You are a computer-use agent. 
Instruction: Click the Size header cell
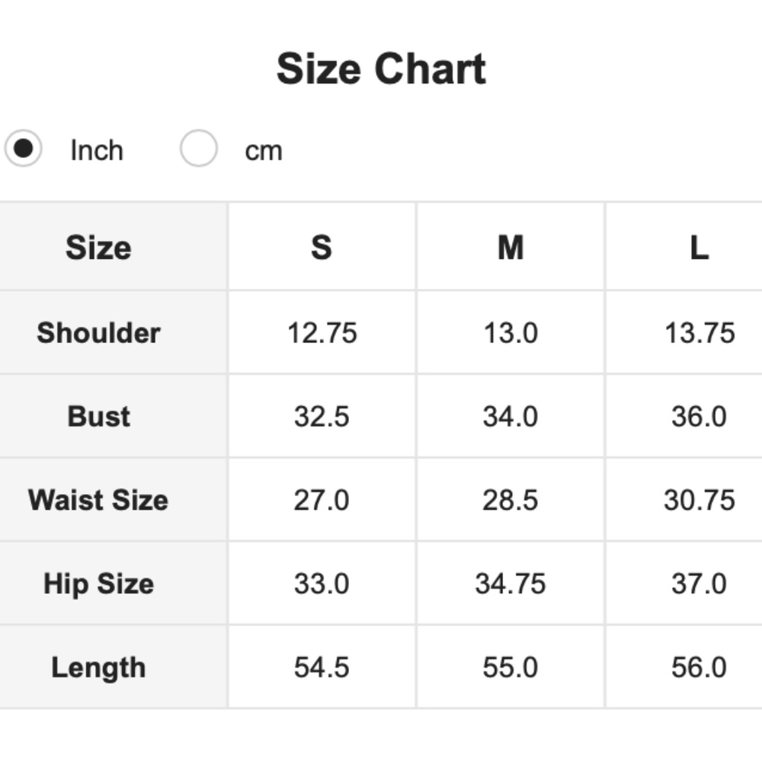tap(98, 248)
